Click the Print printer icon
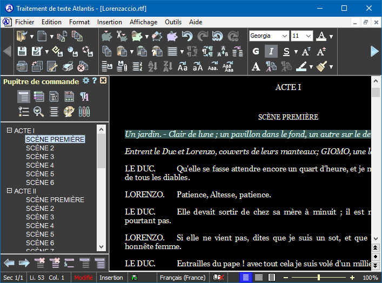 (x=67, y=66)
